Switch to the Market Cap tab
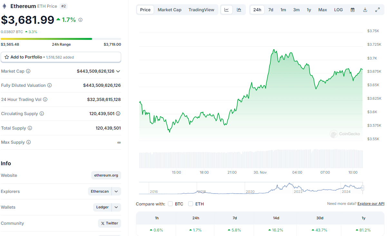The width and height of the screenshot is (387, 236). coord(169,10)
